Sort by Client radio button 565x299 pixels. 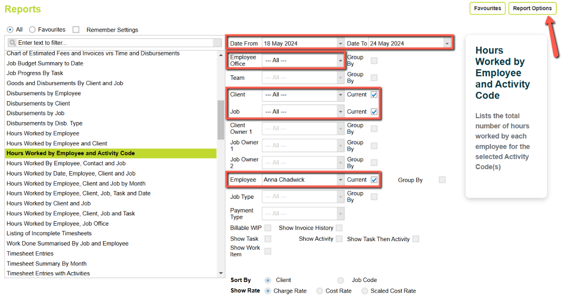pyautogui.click(x=268, y=280)
